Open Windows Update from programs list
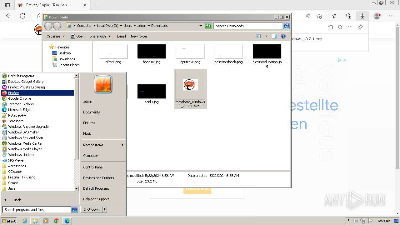Image resolution: width=400 pixels, height=225 pixels. pyautogui.click(x=37, y=155)
